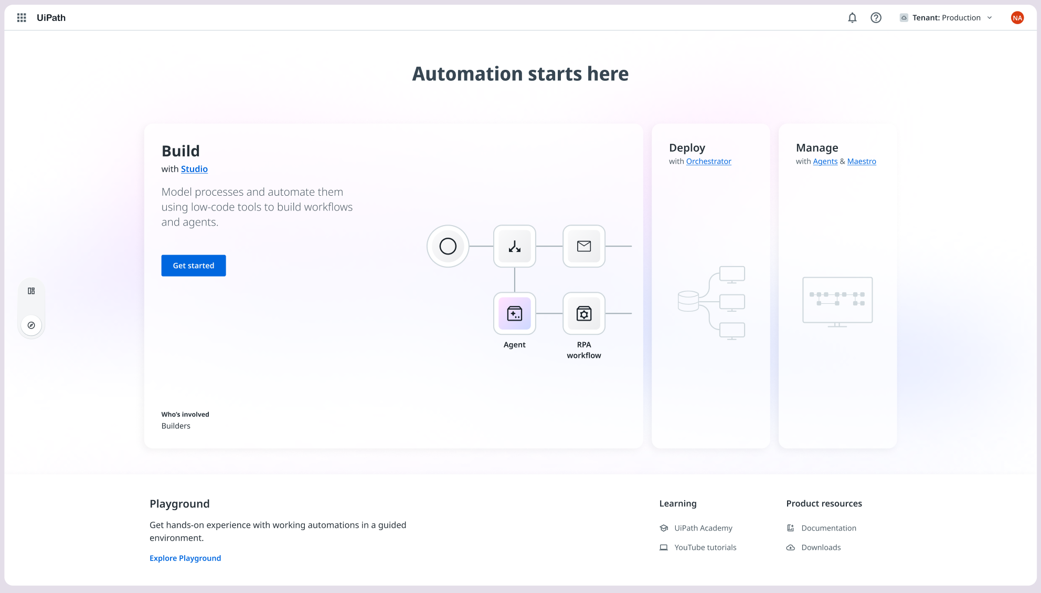Viewport: 1041px width, 593px height.
Task: Open the Studio link under Build
Action: click(x=194, y=169)
